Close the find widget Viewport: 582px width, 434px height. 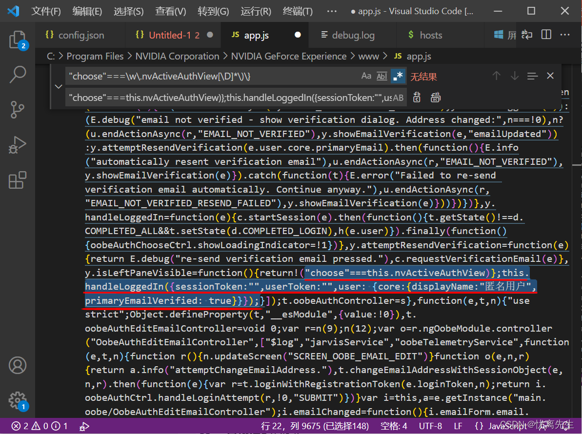(550, 76)
